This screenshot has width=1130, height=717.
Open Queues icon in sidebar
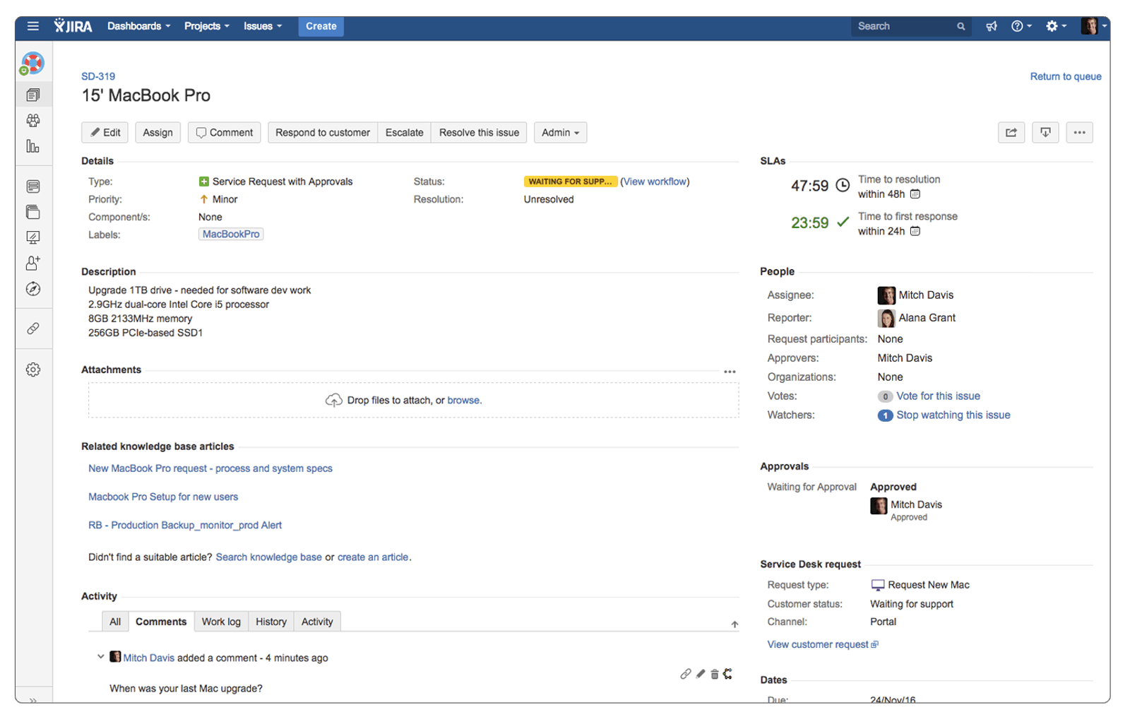pos(32,95)
